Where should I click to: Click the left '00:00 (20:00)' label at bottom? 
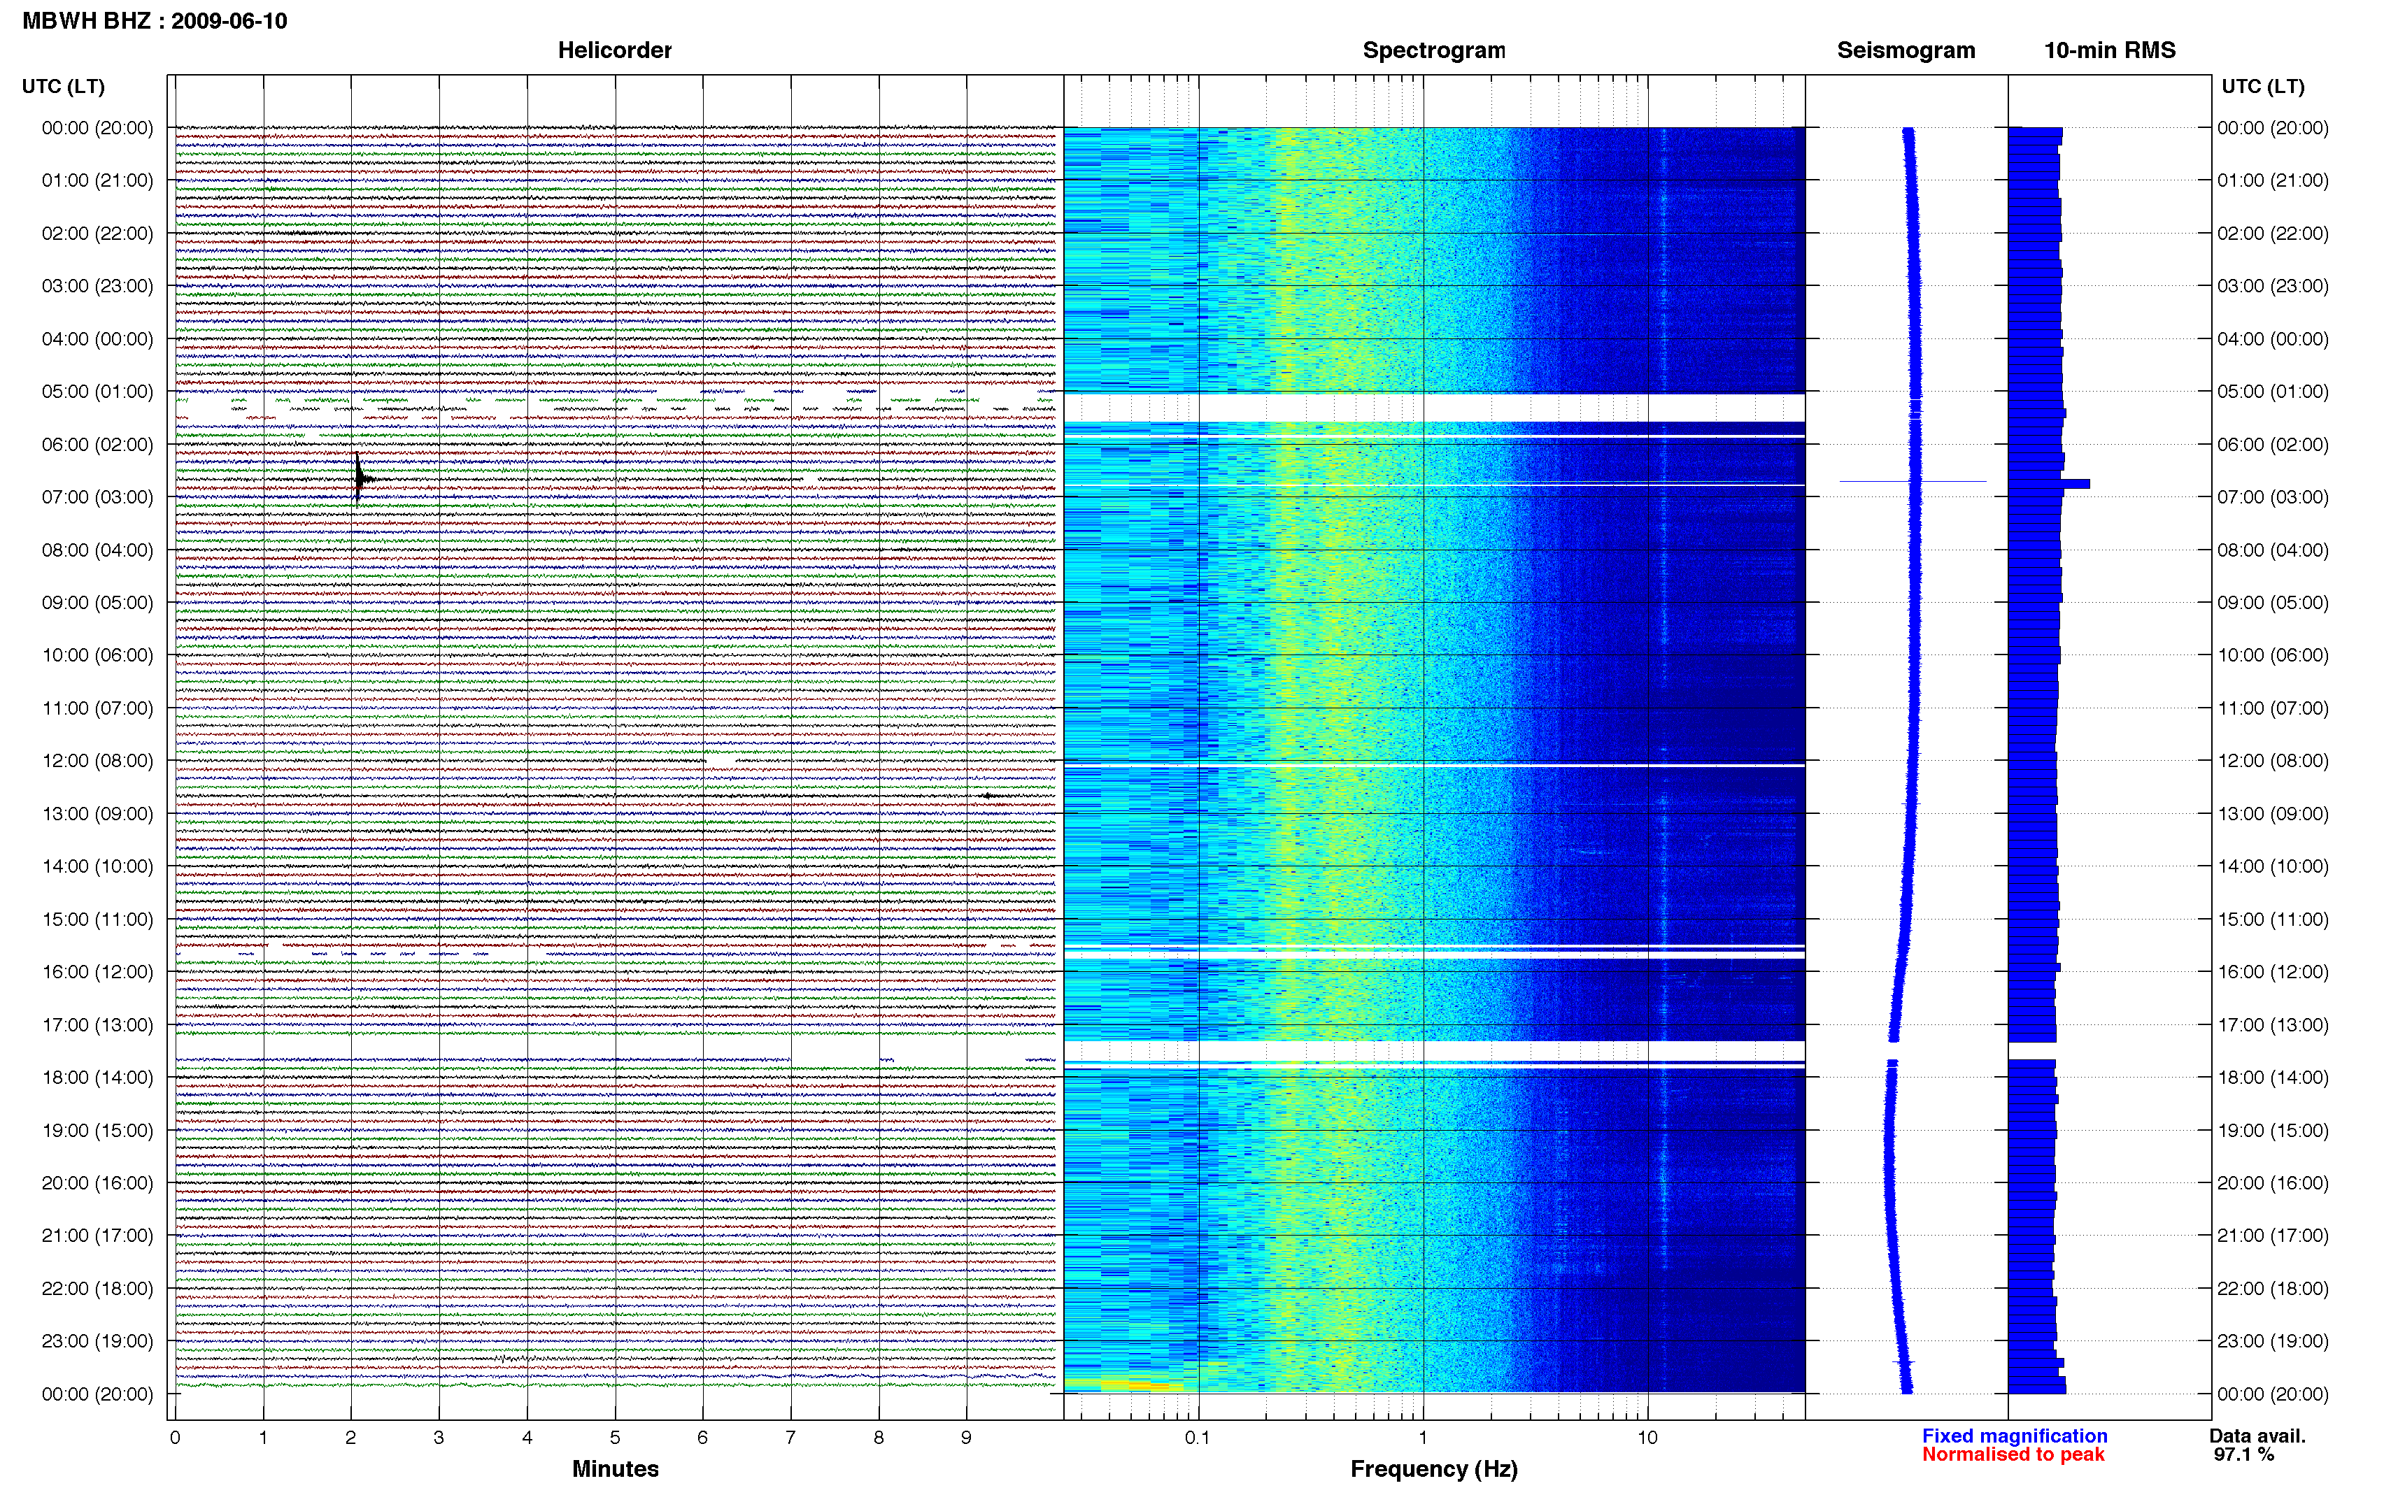[97, 1394]
